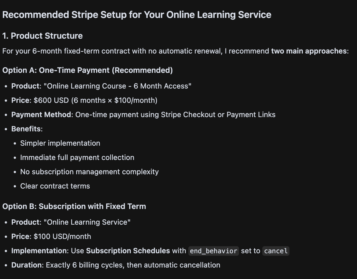The width and height of the screenshot is (357, 279).
Task: Click "Option B: Subscription with Fixed Term" heading
Action: [74, 206]
